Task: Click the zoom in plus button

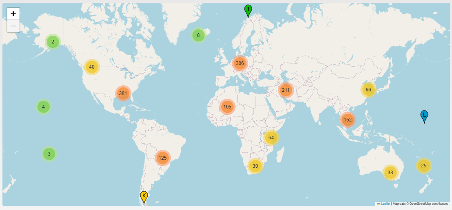Action: point(13,13)
